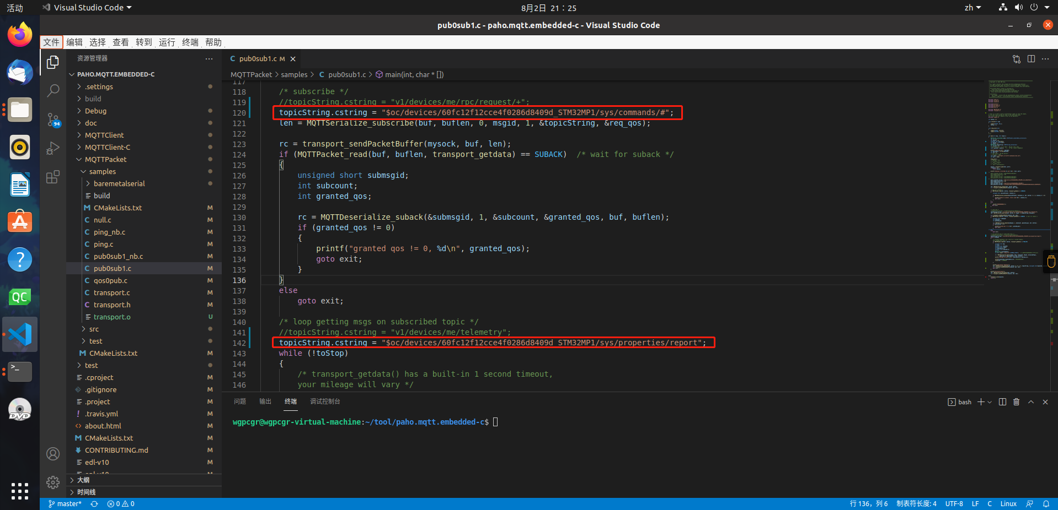1058x510 pixels.
Task: Expand the 时间线 timeline section
Action: pyautogui.click(x=144, y=492)
